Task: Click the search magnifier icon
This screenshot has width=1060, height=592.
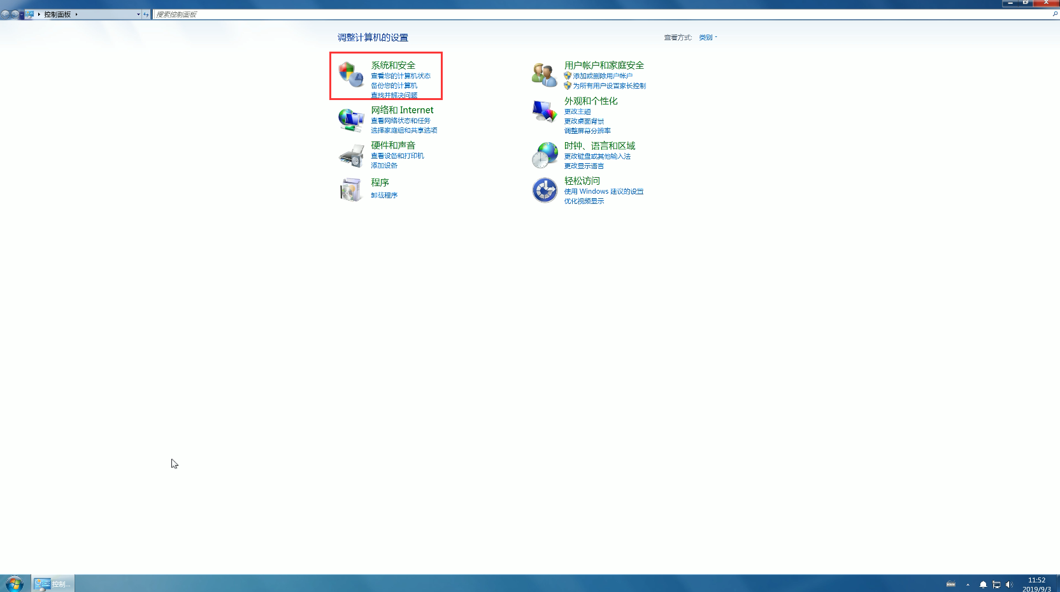Action: pyautogui.click(x=1055, y=14)
